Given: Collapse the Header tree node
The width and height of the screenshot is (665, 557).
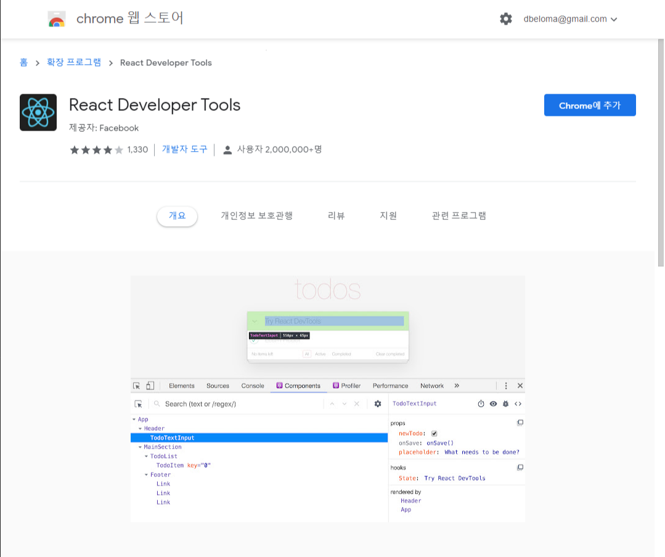Looking at the screenshot, I should [140, 429].
